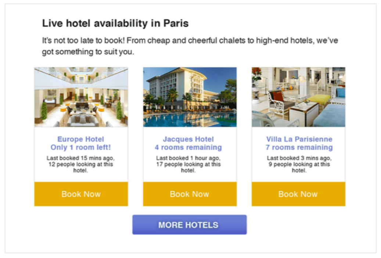Open the Jacques Hotel pool photo
381x258 pixels.
pos(190,97)
